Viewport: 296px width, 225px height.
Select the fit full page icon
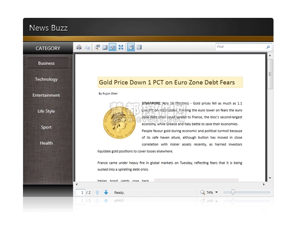[105, 47]
